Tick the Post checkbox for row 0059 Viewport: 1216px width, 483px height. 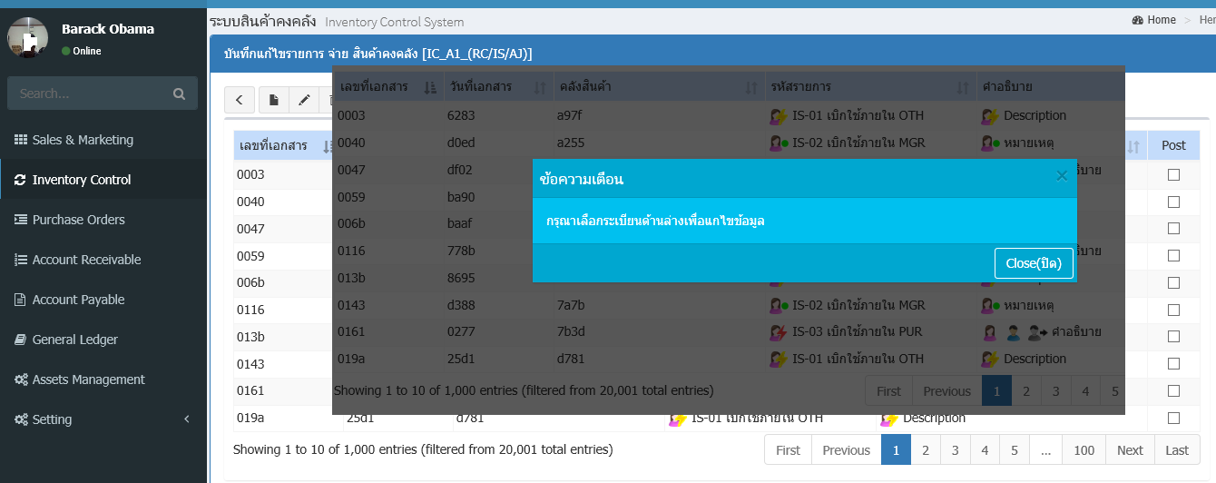pos(1173,256)
